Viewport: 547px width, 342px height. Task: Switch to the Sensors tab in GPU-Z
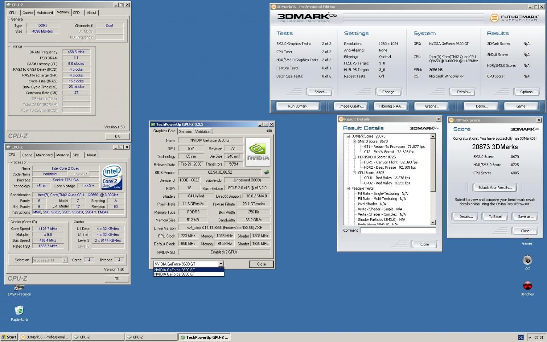click(185, 132)
